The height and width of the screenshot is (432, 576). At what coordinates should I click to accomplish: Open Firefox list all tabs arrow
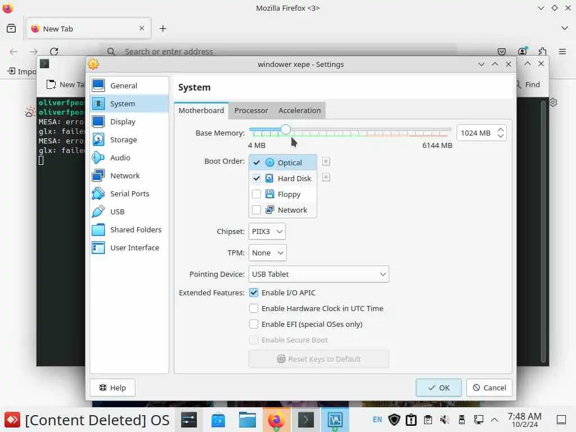[565, 28]
